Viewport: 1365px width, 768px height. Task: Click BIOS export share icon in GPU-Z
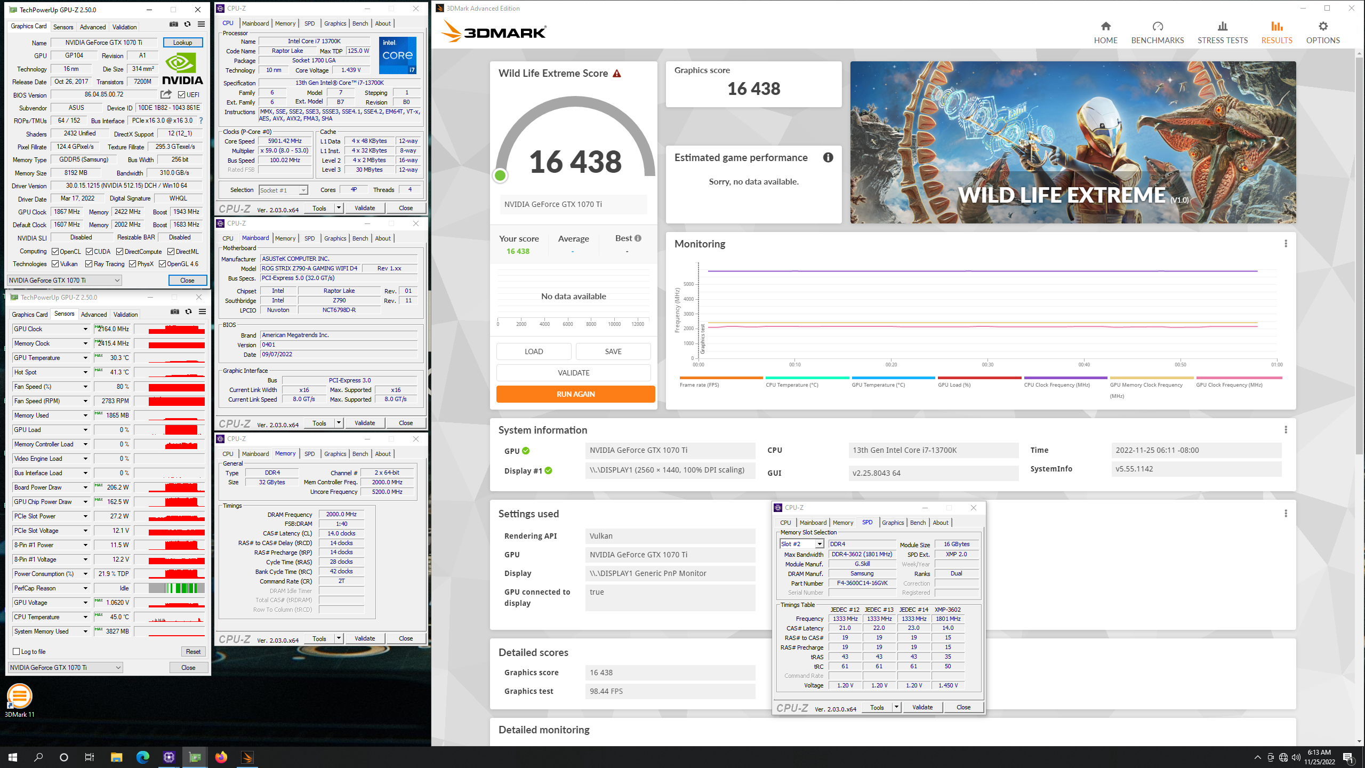(x=166, y=94)
